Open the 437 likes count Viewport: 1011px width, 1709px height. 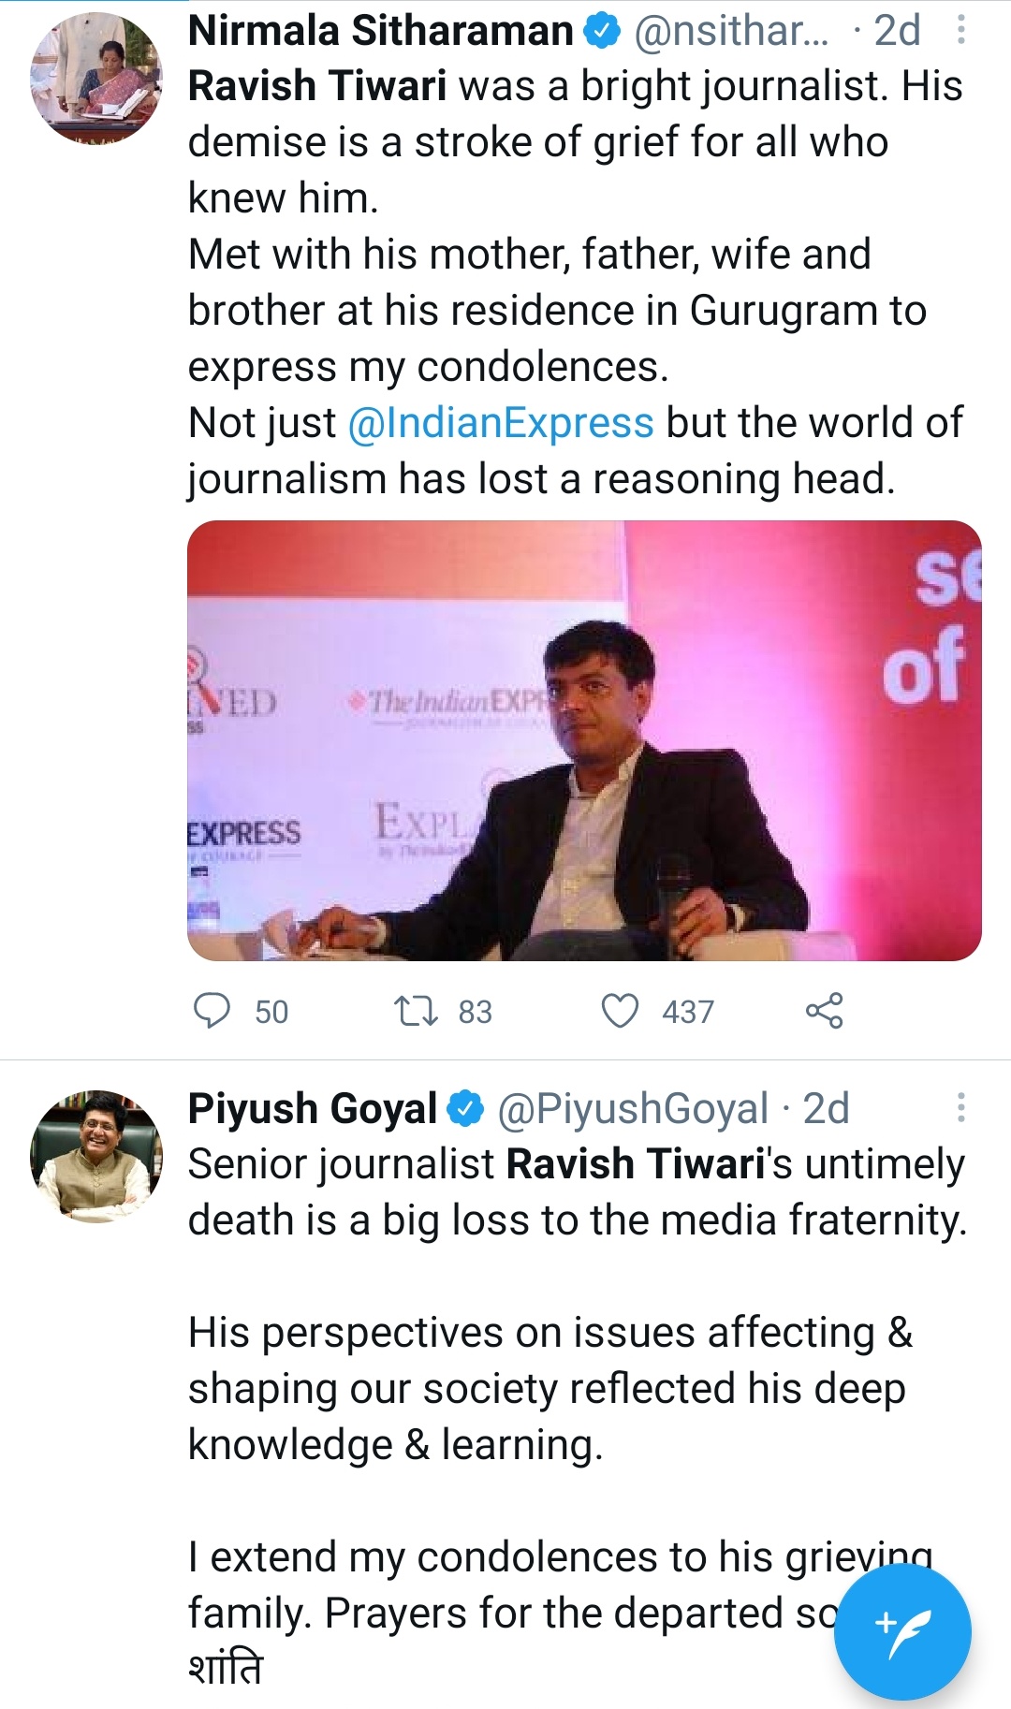coord(688,1012)
